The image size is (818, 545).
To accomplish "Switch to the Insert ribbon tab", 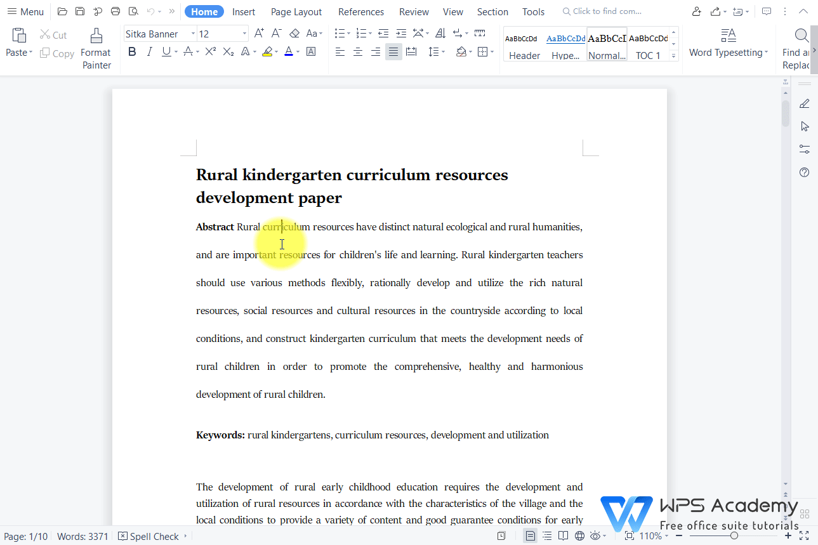I will [x=244, y=11].
